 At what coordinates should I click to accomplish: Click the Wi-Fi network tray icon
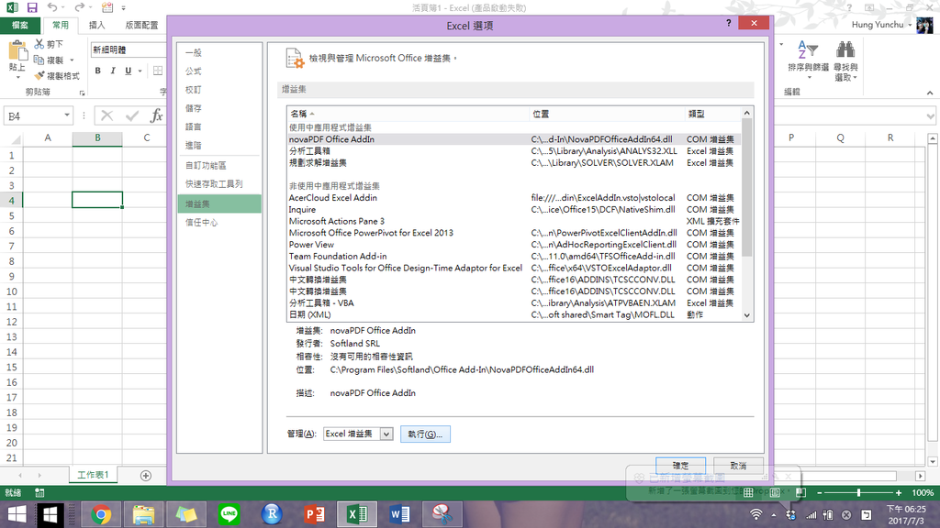pos(756,514)
